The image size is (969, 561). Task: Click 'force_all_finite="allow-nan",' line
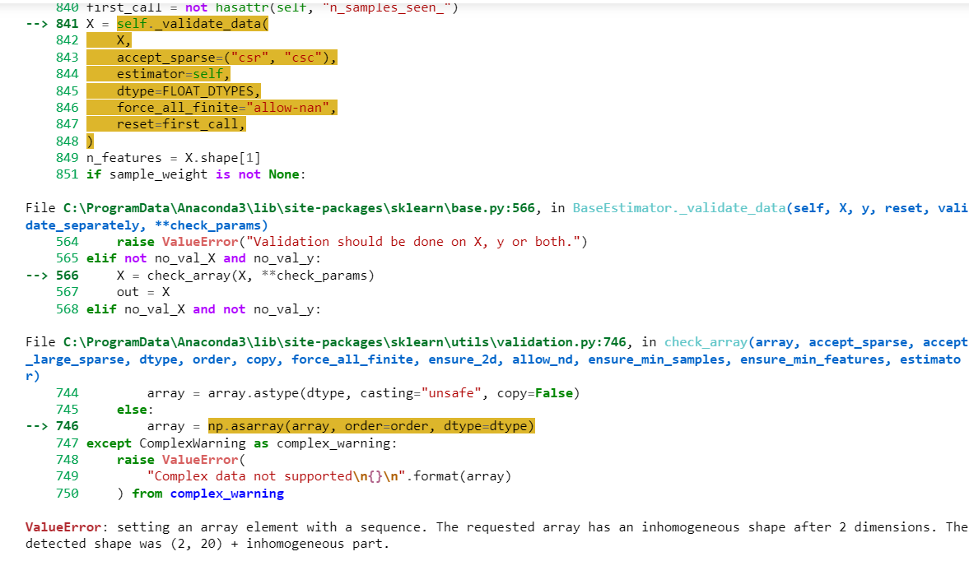[226, 108]
